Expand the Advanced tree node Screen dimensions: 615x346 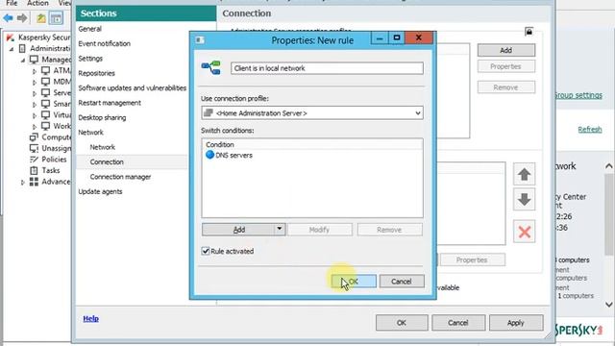23,183
